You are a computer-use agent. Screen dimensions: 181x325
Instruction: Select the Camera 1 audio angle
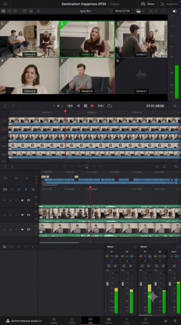point(141,76)
